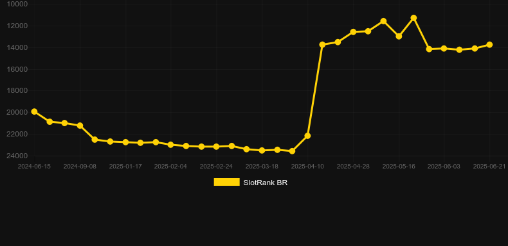Image resolution: width=508 pixels, height=246 pixels.
Task: Select the data point for 2025-05-16
Action: pyautogui.click(x=399, y=37)
